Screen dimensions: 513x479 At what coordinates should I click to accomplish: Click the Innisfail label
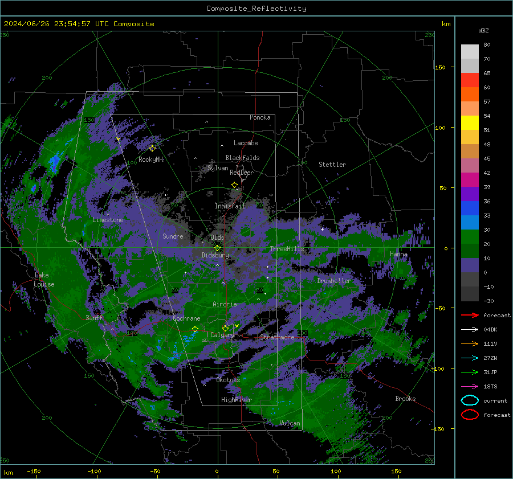click(230, 206)
